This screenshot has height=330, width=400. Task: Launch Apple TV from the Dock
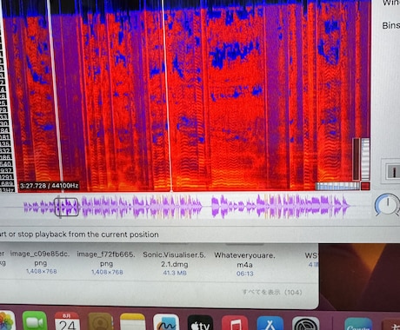200,322
